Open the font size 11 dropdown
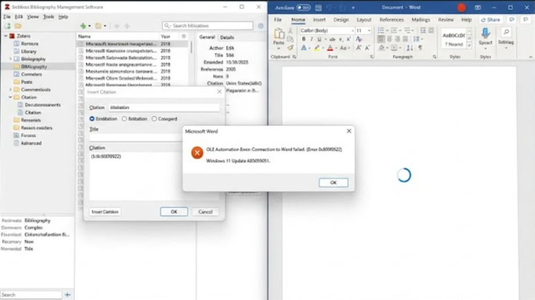The height and width of the screenshot is (300, 535). click(x=369, y=31)
